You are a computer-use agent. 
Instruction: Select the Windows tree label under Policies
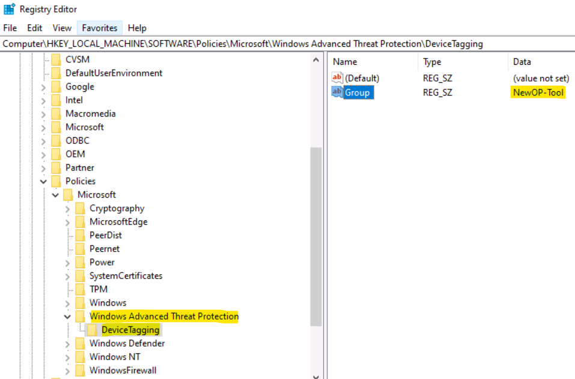(x=108, y=303)
